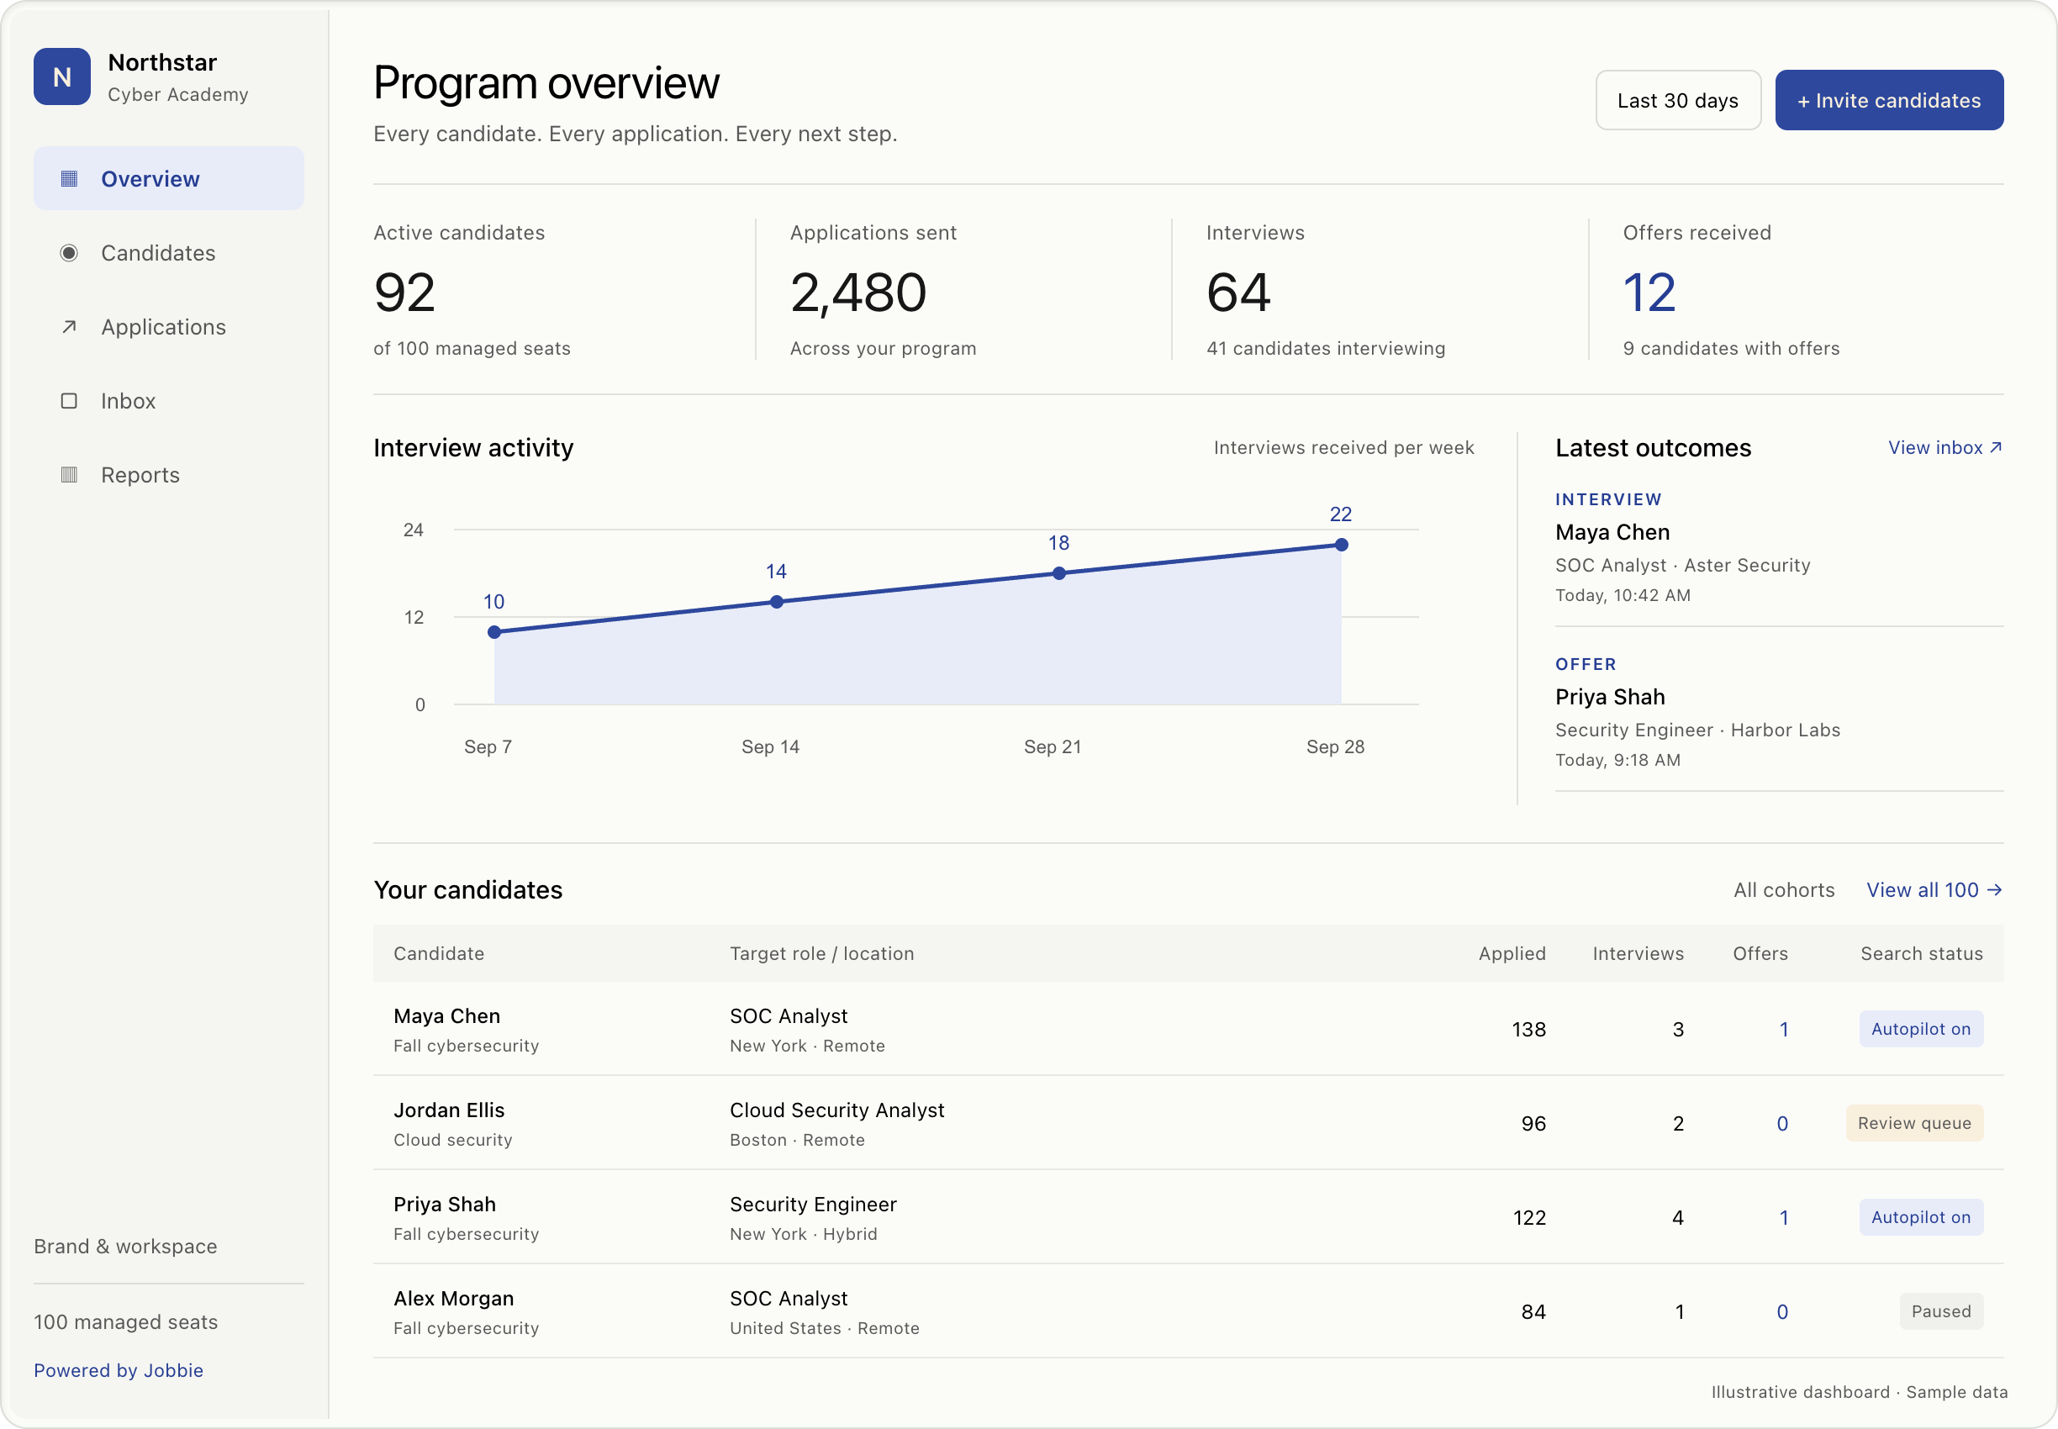Open the Jordan Ellis candidate row
2058x1429 pixels.
point(1189,1124)
